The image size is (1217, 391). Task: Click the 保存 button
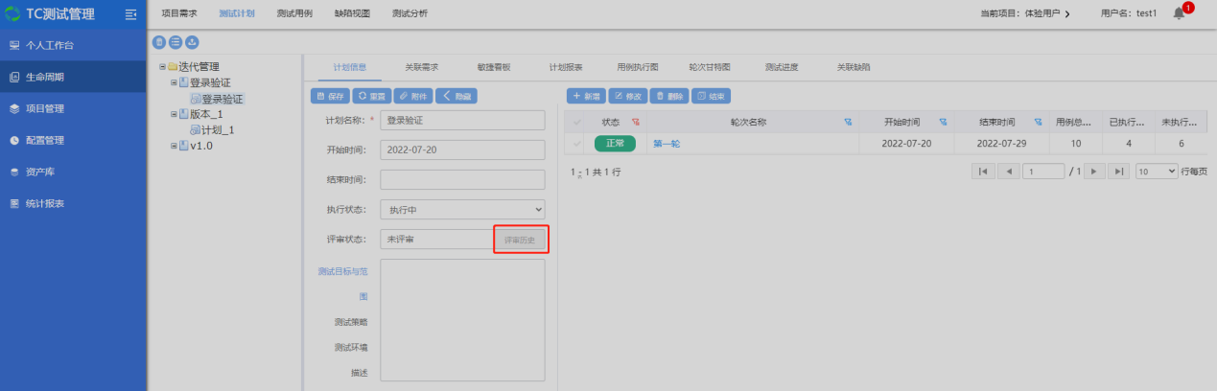click(x=329, y=96)
